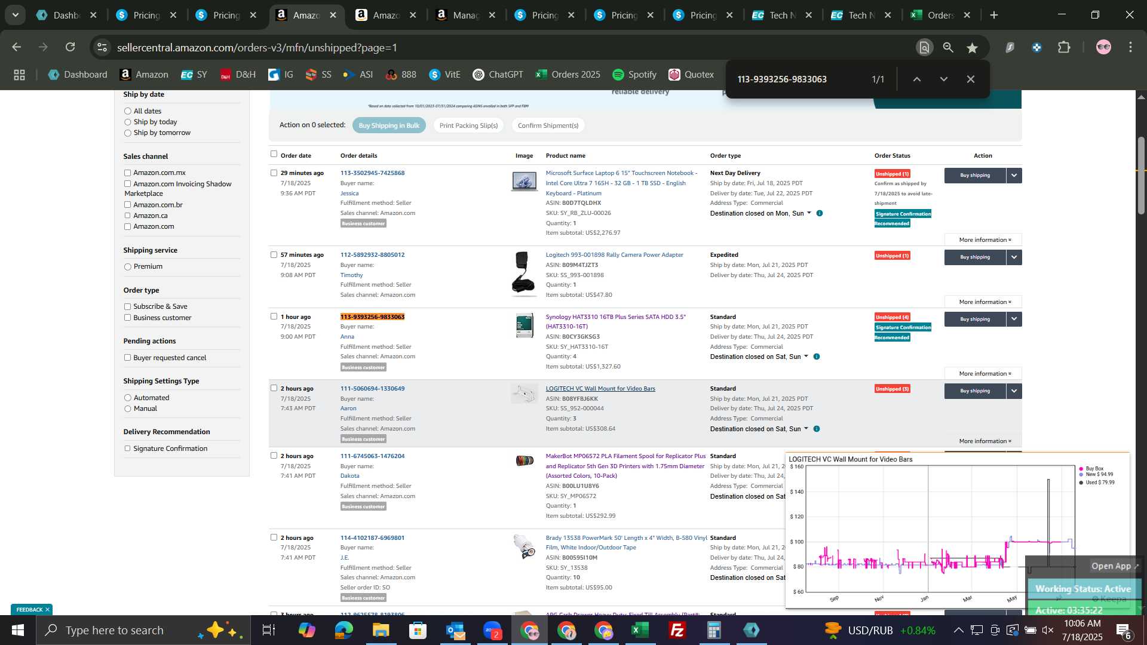Open Chrome profile avatar

pos(1103,47)
